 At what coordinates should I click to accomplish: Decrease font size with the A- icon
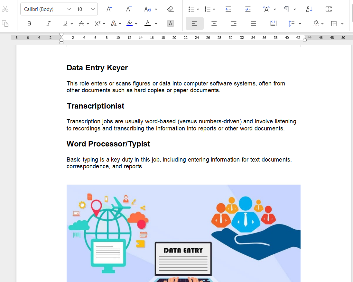[129, 9]
